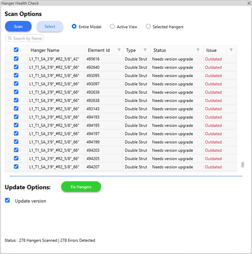252x254 pixels.
Task: Uncheck row with Element Id 492636
Action: [x=16, y=92]
